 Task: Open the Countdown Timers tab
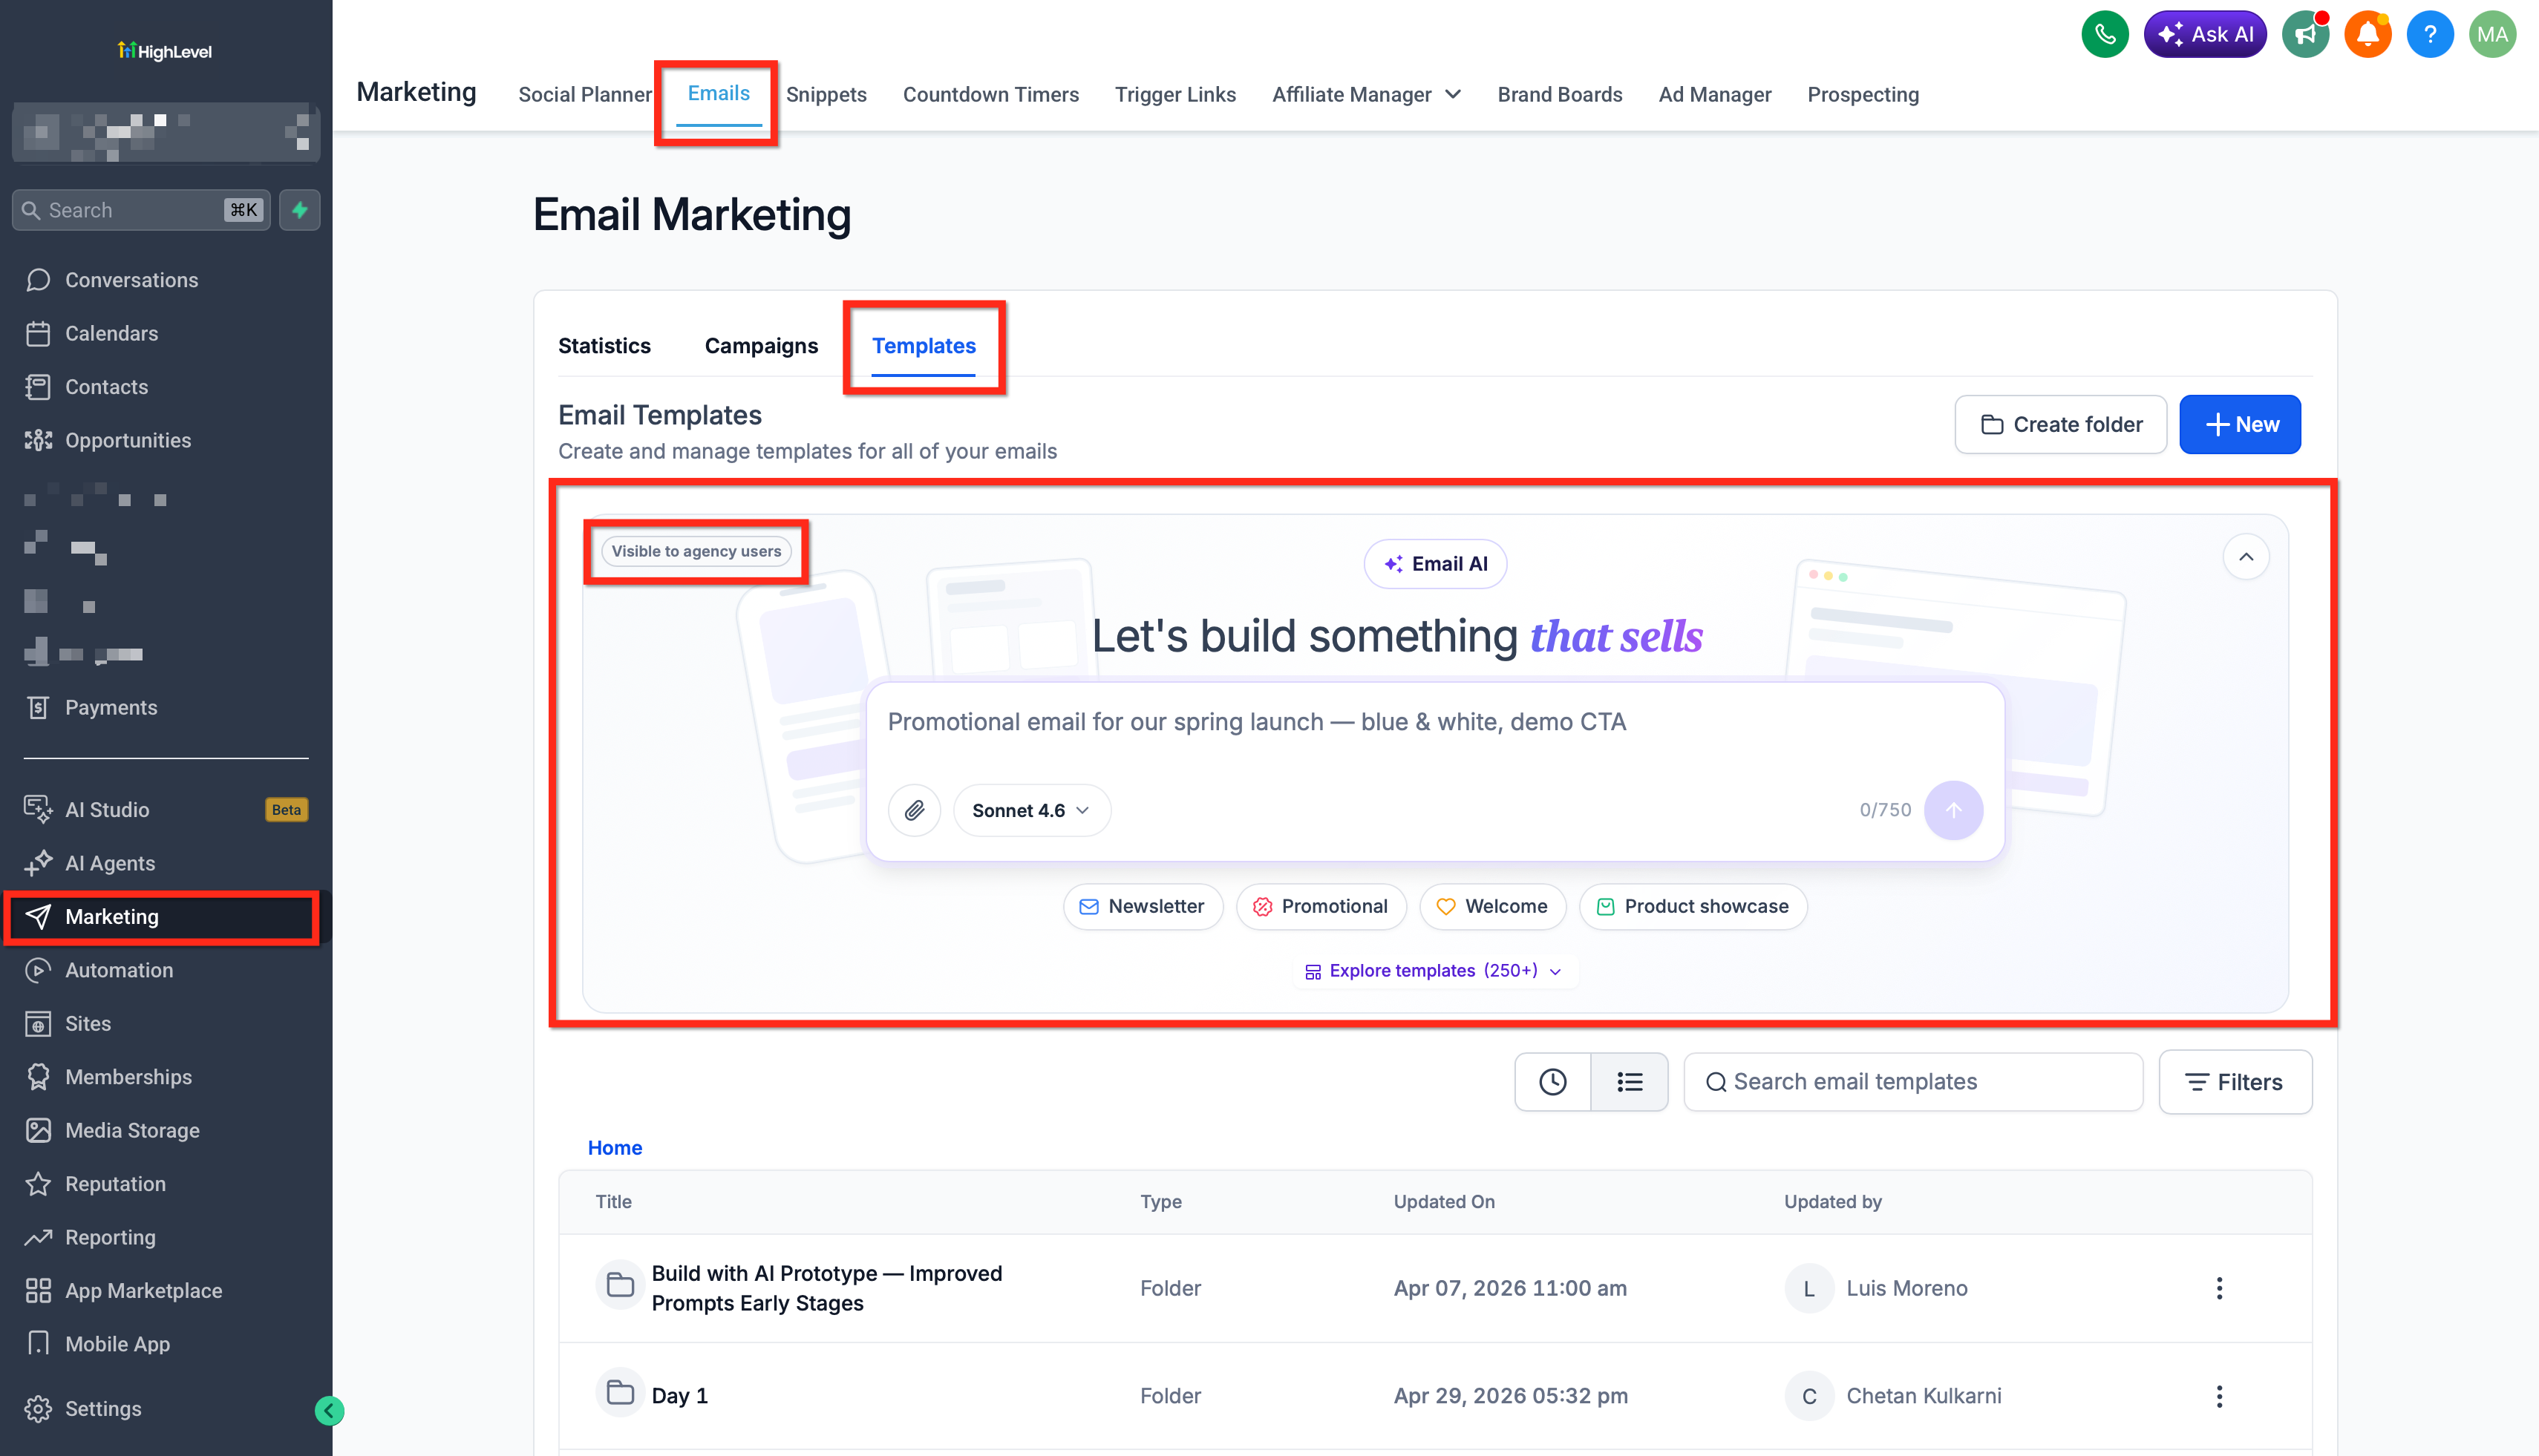pos(990,95)
